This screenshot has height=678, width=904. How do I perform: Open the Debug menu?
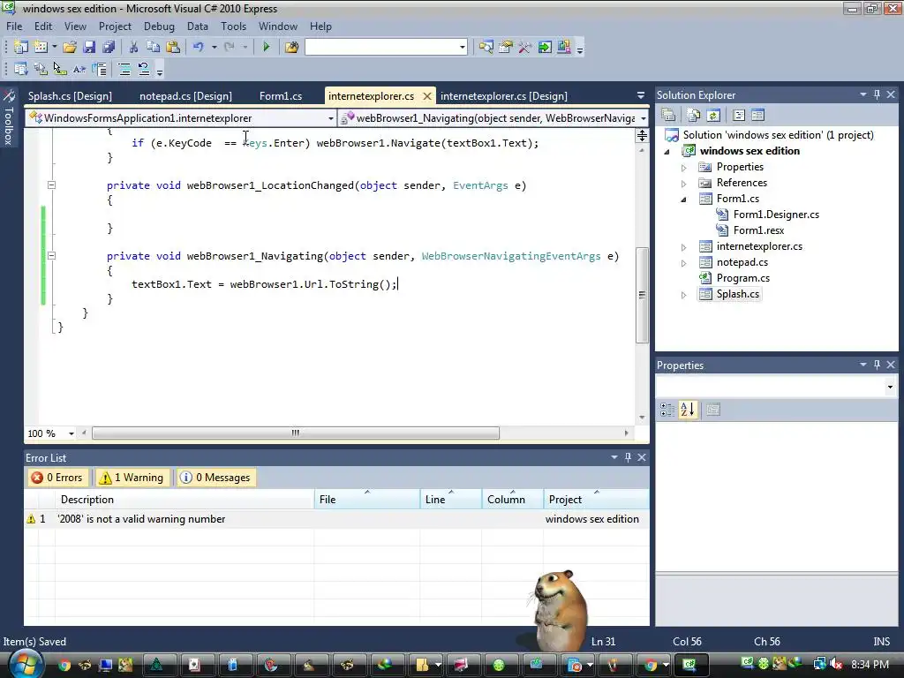pos(159,26)
